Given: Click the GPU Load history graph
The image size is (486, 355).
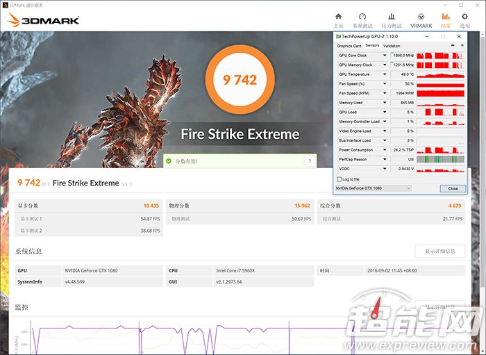Looking at the screenshot, I should click(440, 113).
